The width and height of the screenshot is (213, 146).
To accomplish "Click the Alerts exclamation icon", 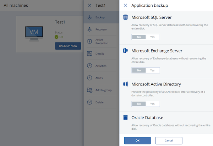I will point(90,78).
